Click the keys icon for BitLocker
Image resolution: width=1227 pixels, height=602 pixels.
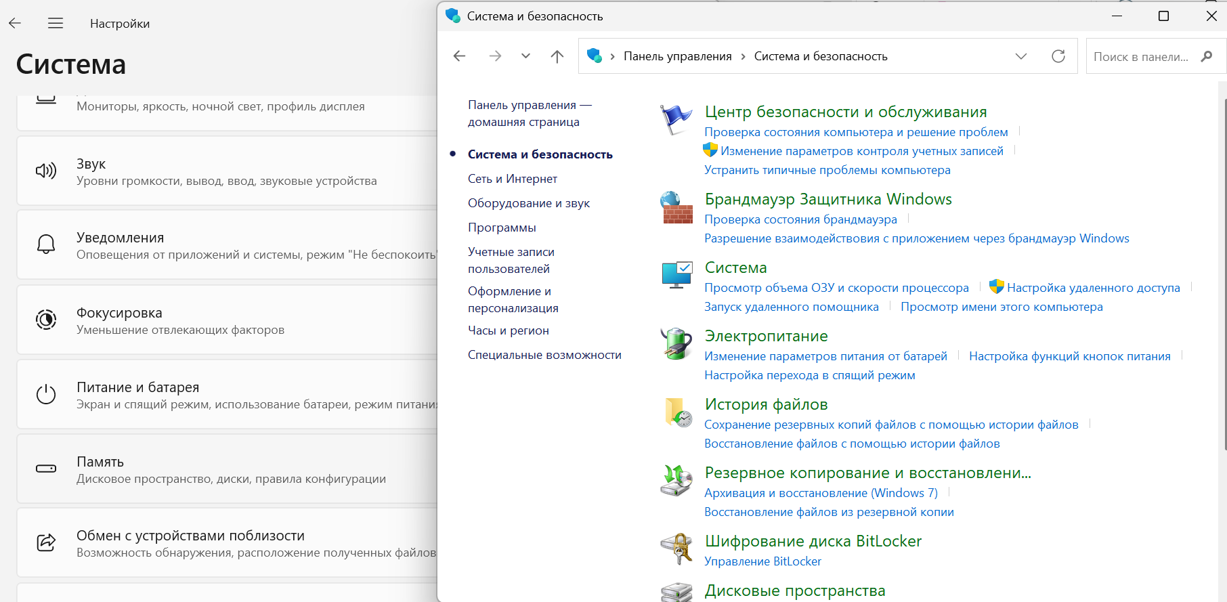tap(676, 549)
